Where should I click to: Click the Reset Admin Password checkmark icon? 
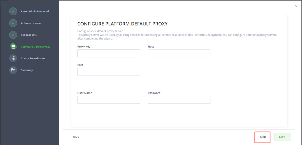[x=13, y=11]
